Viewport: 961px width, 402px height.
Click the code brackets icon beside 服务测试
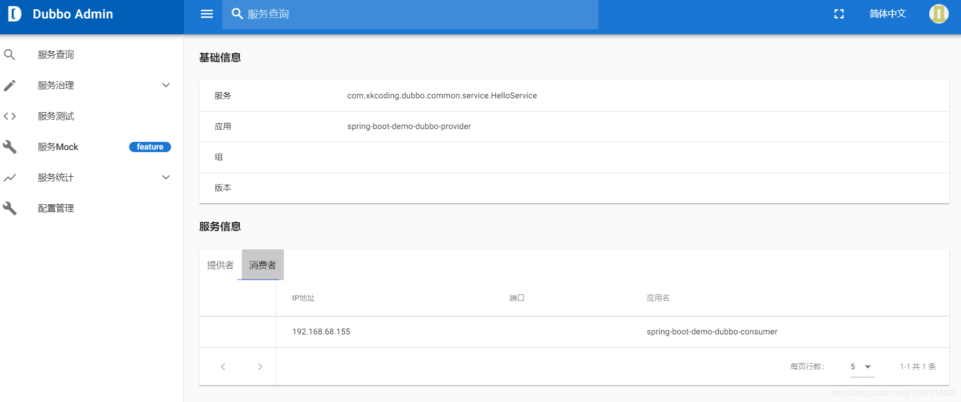[10, 116]
